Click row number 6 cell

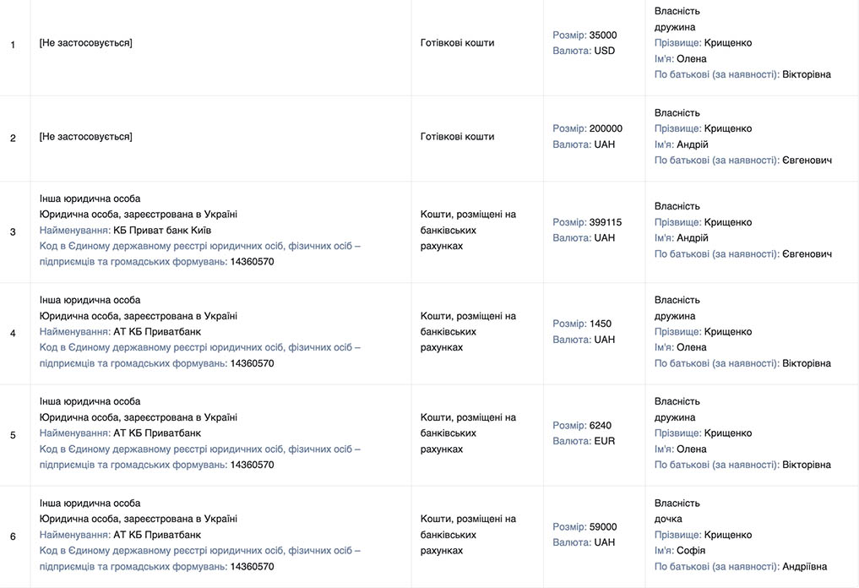(x=13, y=536)
